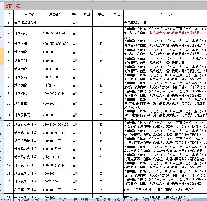Select the cell with sequence number 8

click(9, 85)
